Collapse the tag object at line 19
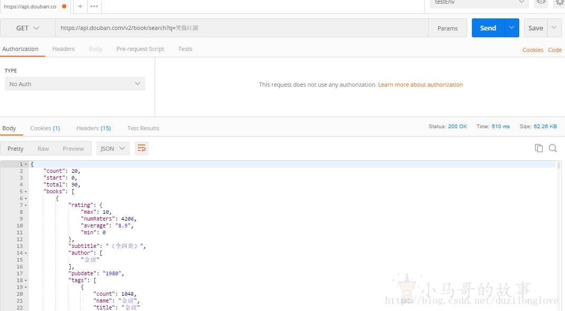Screen dimensions: 565x311 [x=26, y=287]
